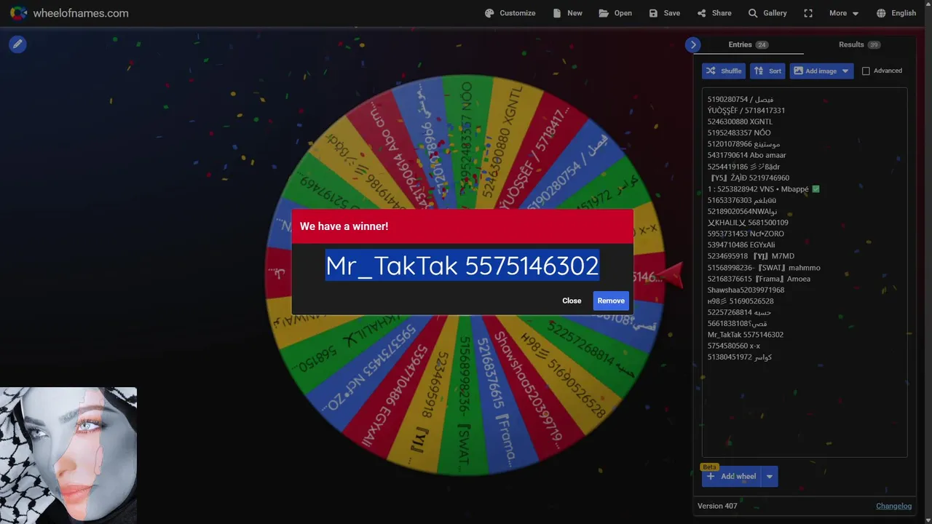Shuffle the entries
932x524 pixels.
pos(724,71)
